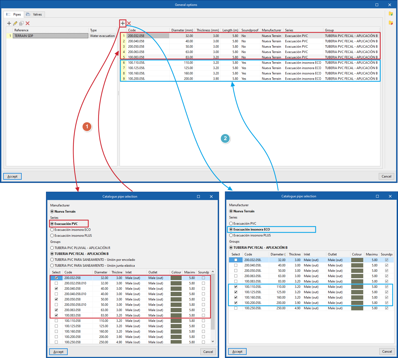Tick Select for 100.250.058. in right catalogue dialog
This screenshot has width=398, height=358.
[236, 308]
